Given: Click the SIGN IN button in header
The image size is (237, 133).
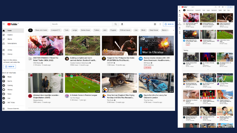Looking at the screenshot, I should coord(169,24).
